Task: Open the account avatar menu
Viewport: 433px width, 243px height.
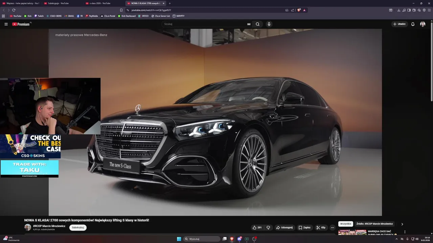Action: (423, 24)
